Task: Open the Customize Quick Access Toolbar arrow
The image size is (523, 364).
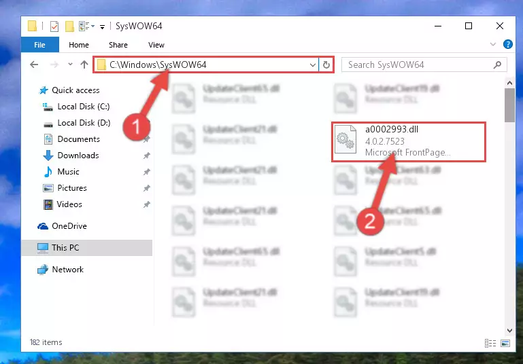Action: click(x=102, y=26)
